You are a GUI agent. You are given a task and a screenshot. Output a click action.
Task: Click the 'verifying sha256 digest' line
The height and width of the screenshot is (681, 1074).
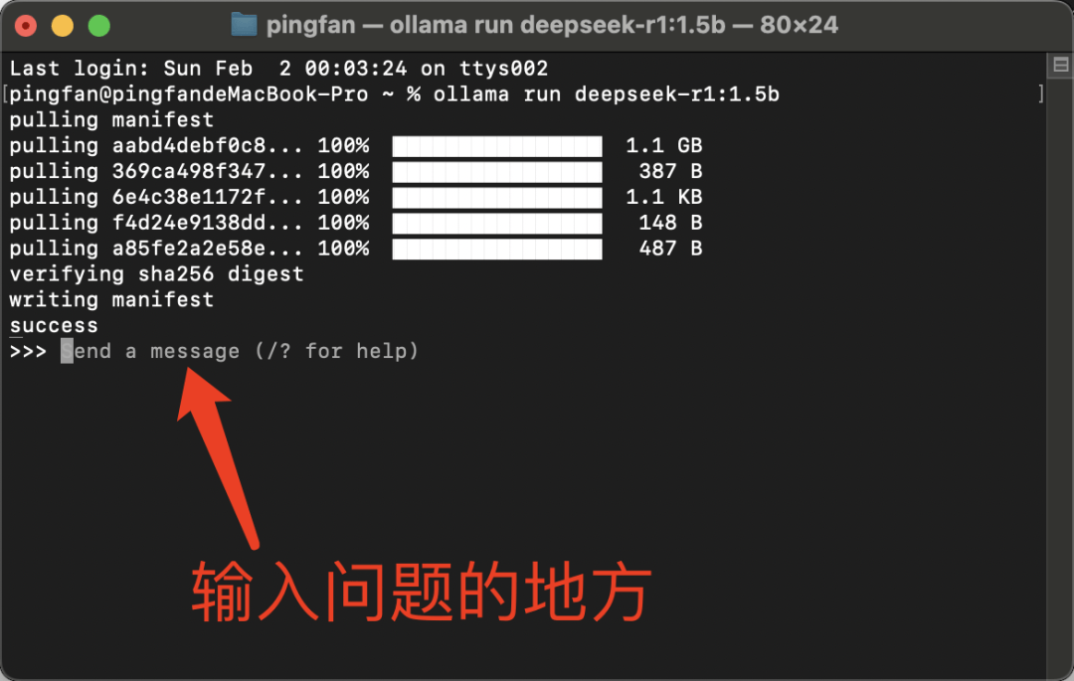[156, 274]
